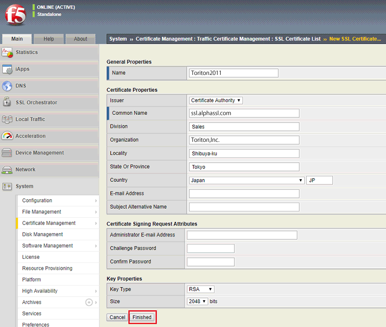This screenshot has width=386, height=327.
Task: Click the DNS globe icon
Action: click(7, 86)
